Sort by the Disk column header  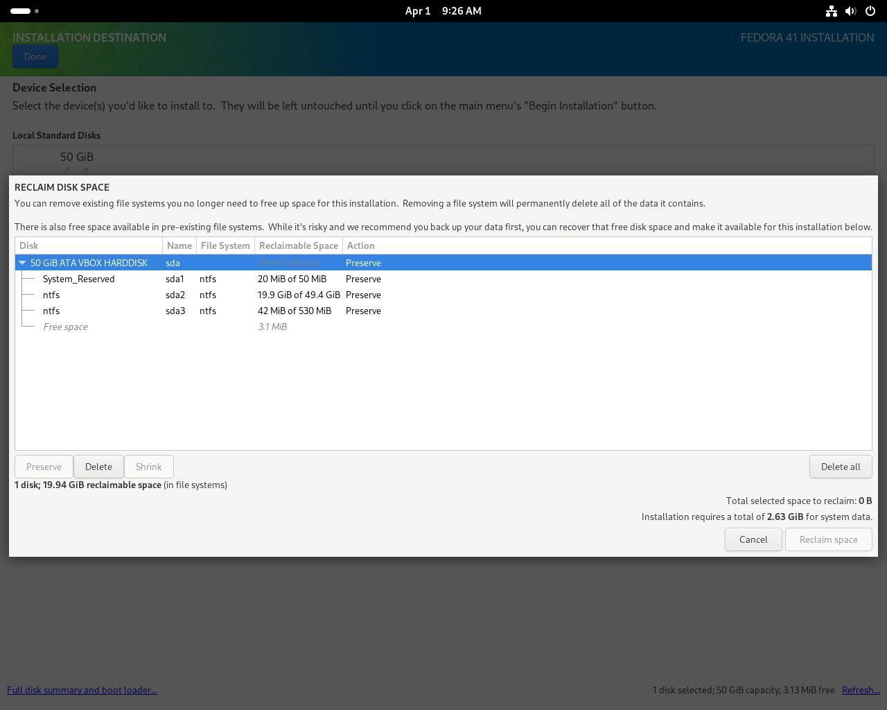[89, 245]
